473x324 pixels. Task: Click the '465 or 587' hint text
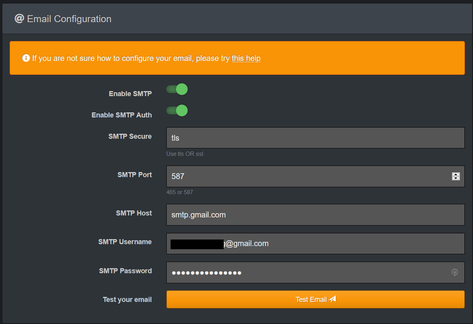pos(180,192)
